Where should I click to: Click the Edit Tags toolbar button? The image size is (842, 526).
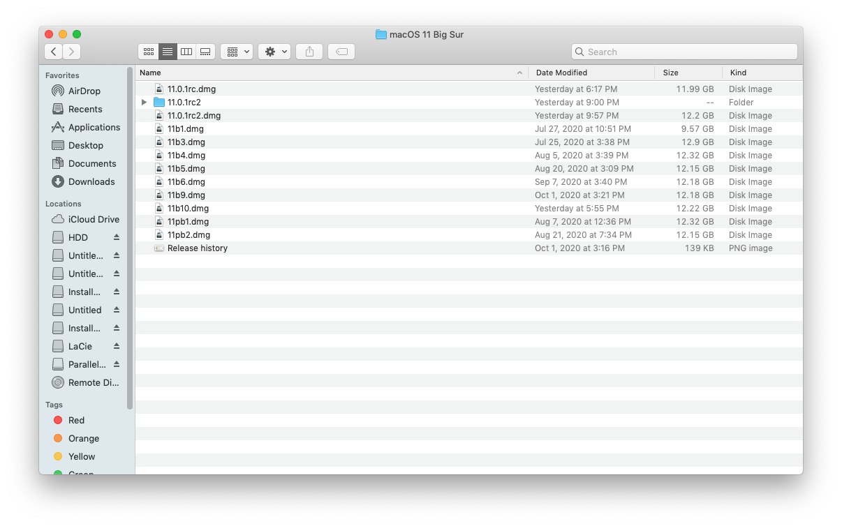click(x=341, y=52)
